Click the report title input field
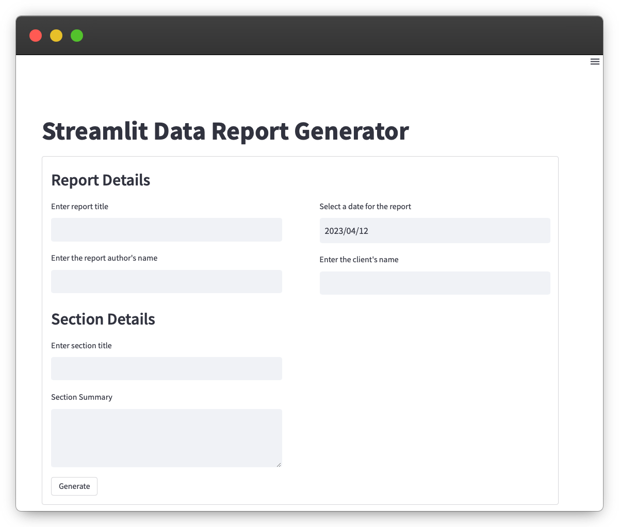This screenshot has height=527, width=619. coord(166,230)
